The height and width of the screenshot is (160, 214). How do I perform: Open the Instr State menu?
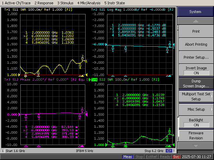[114, 3]
